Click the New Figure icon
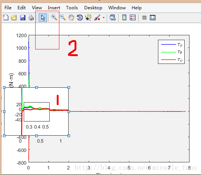The image size is (201, 175). (6, 17)
